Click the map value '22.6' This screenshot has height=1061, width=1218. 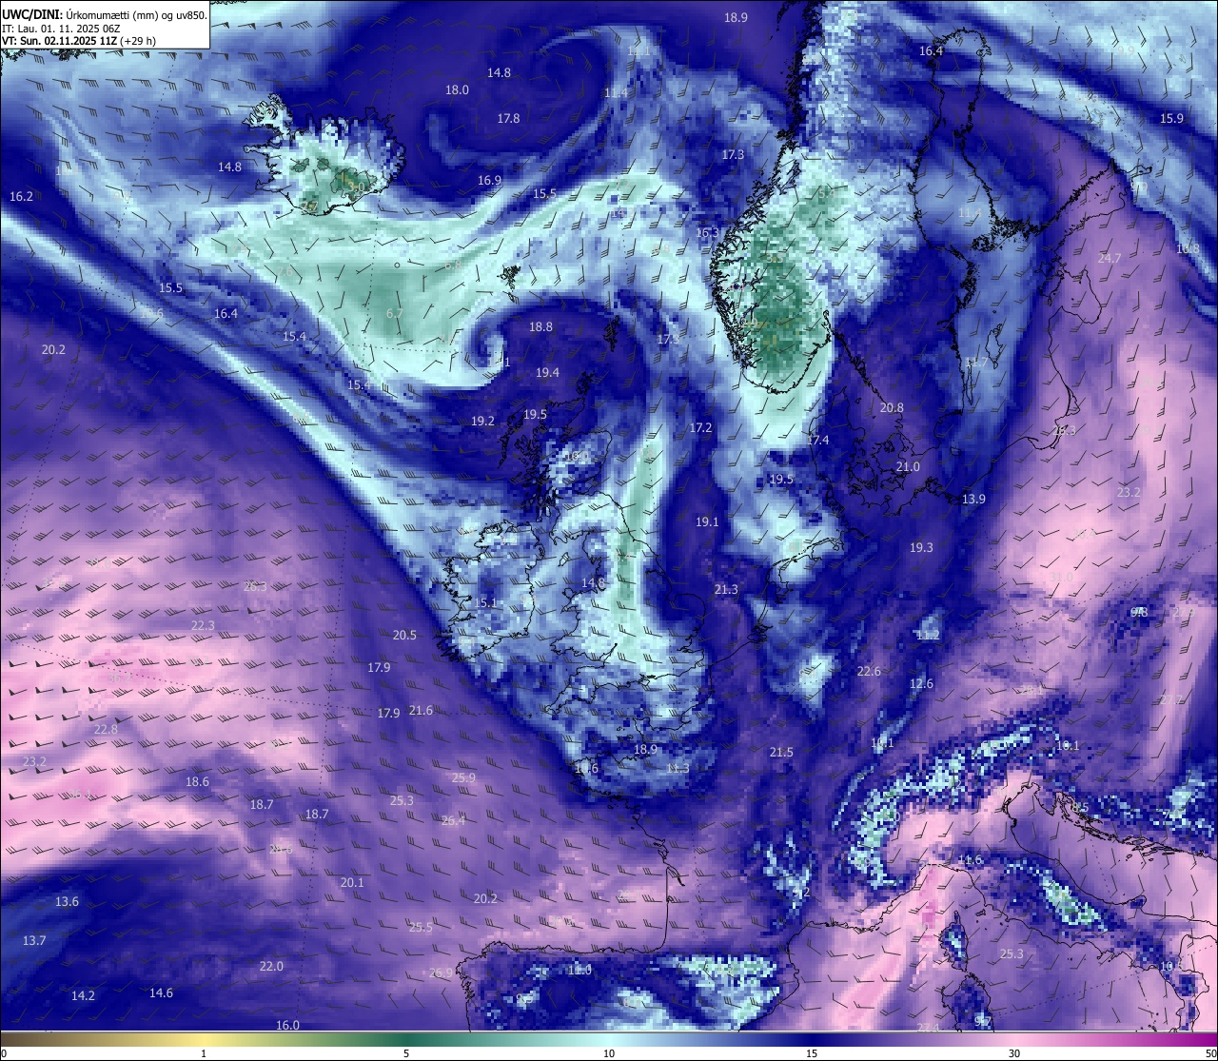(869, 671)
